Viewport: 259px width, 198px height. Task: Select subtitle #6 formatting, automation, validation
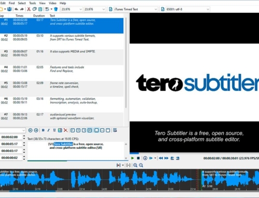pyautogui.click(x=62, y=104)
